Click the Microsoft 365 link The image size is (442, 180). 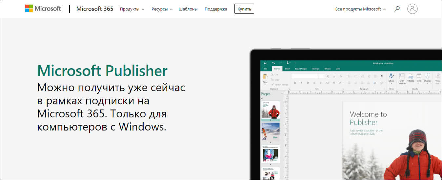94,9
